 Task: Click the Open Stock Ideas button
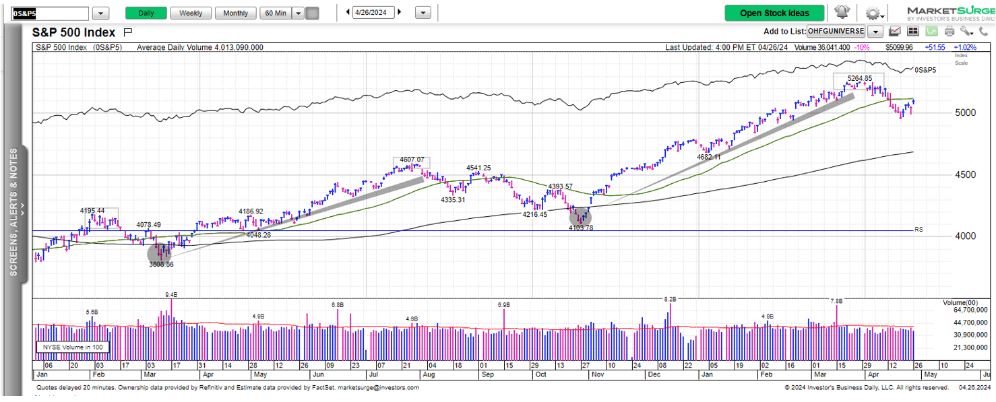click(x=774, y=13)
